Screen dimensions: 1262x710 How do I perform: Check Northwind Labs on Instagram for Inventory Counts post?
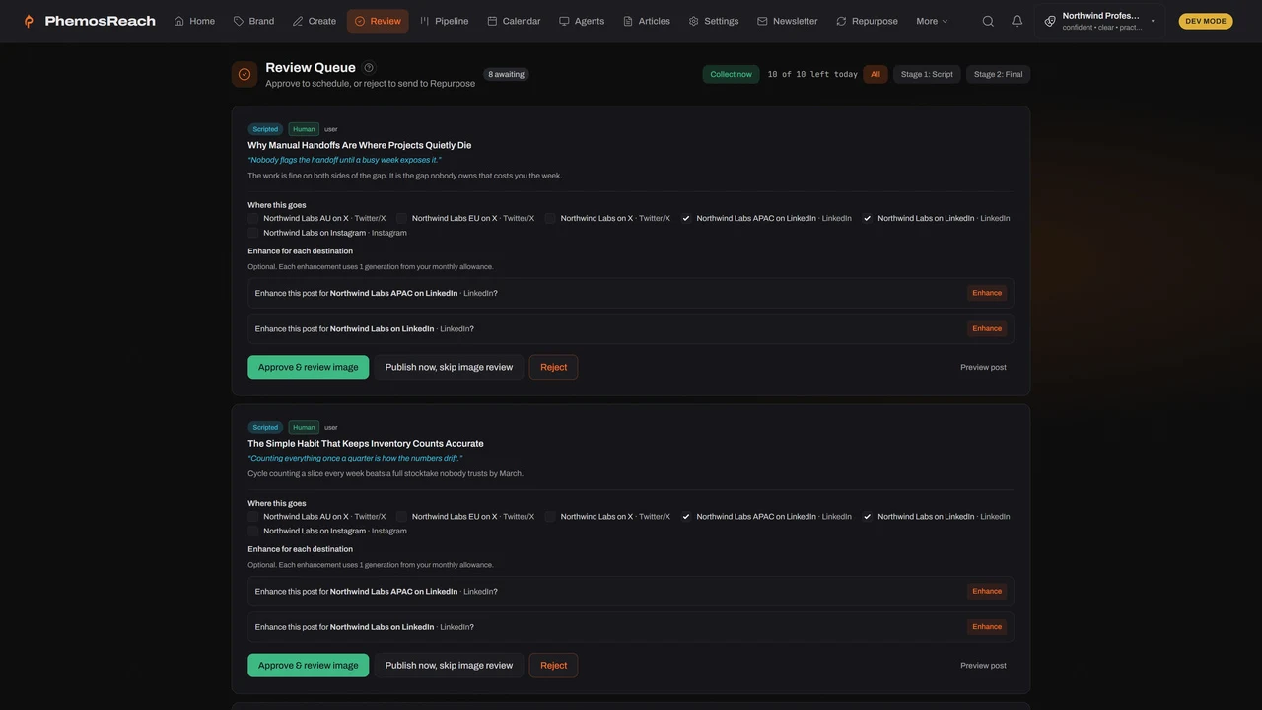coord(253,531)
